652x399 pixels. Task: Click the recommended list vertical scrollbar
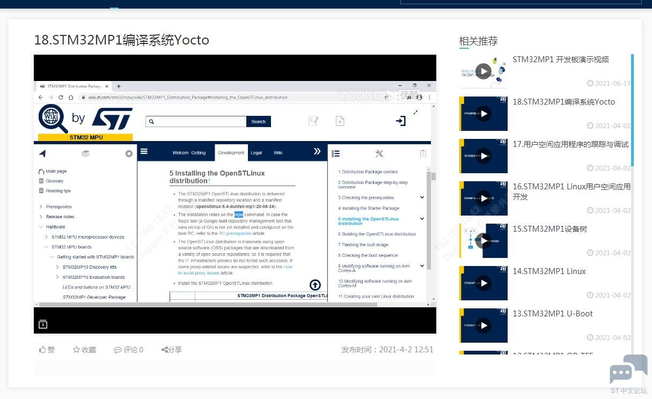633,110
